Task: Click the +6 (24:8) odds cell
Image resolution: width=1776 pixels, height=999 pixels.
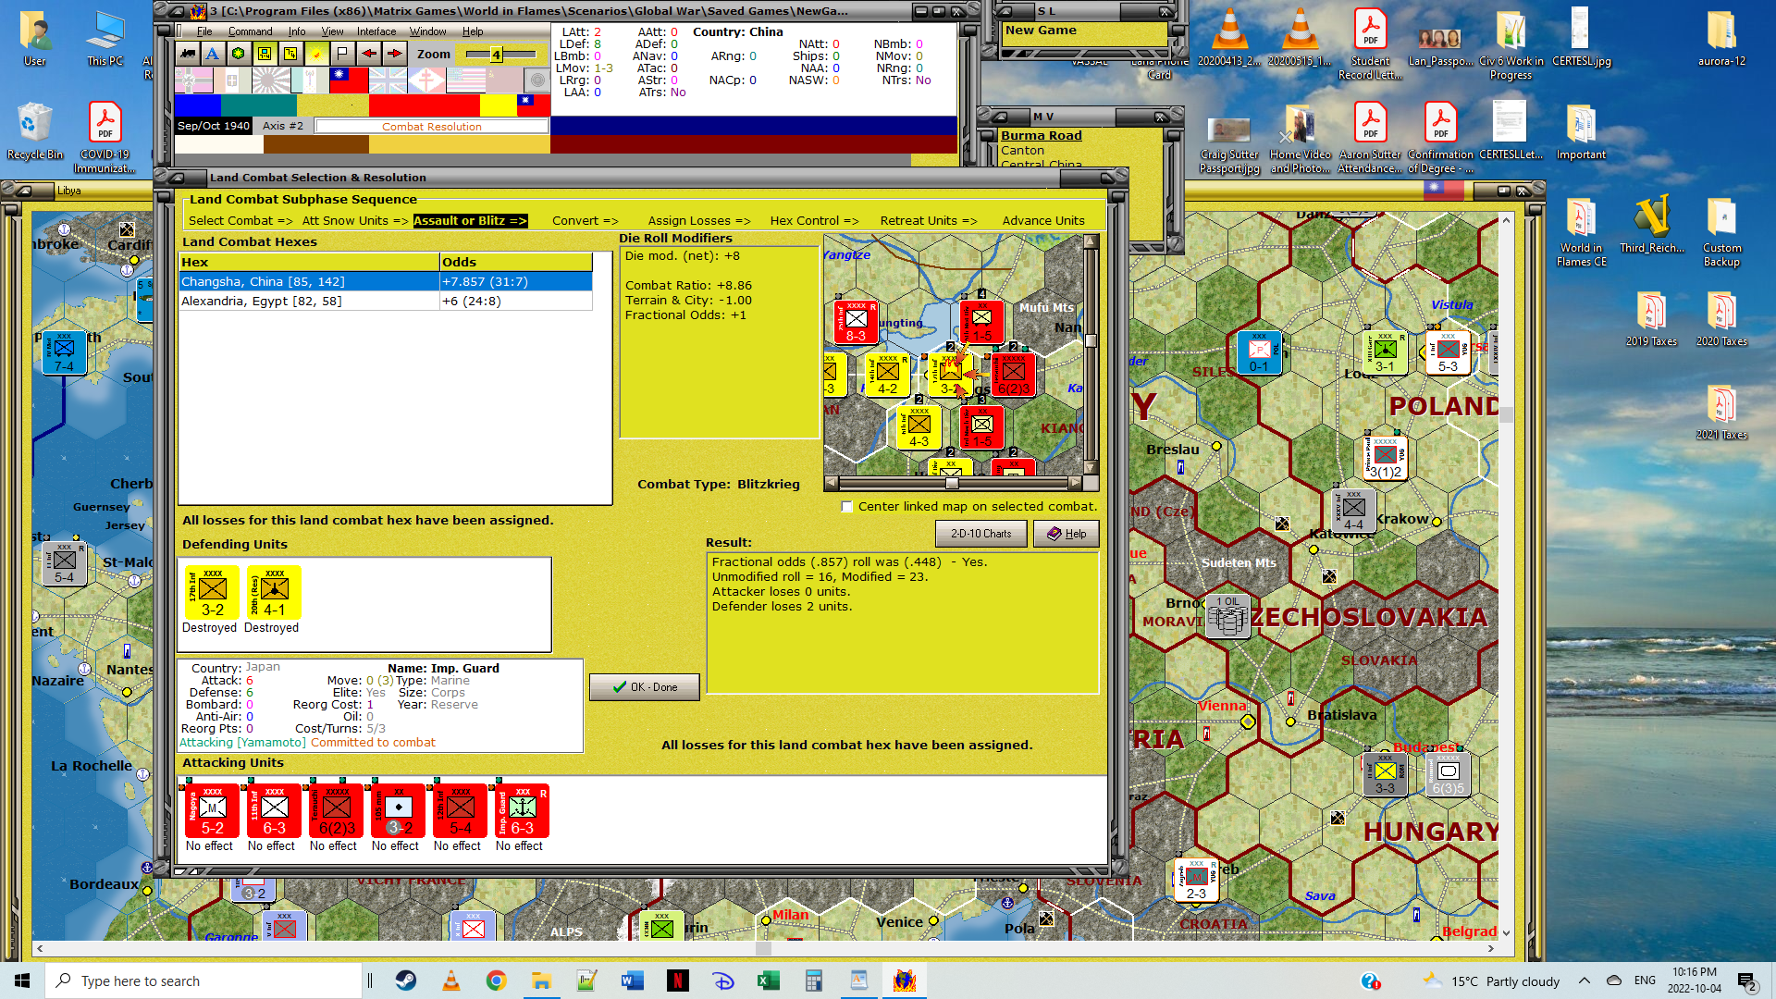Action: coord(515,301)
